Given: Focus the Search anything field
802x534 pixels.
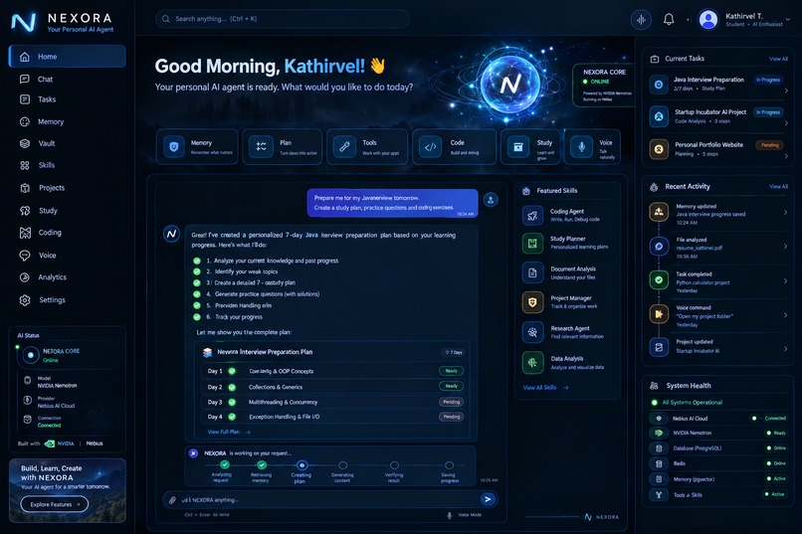Looking at the screenshot, I should tap(282, 19).
